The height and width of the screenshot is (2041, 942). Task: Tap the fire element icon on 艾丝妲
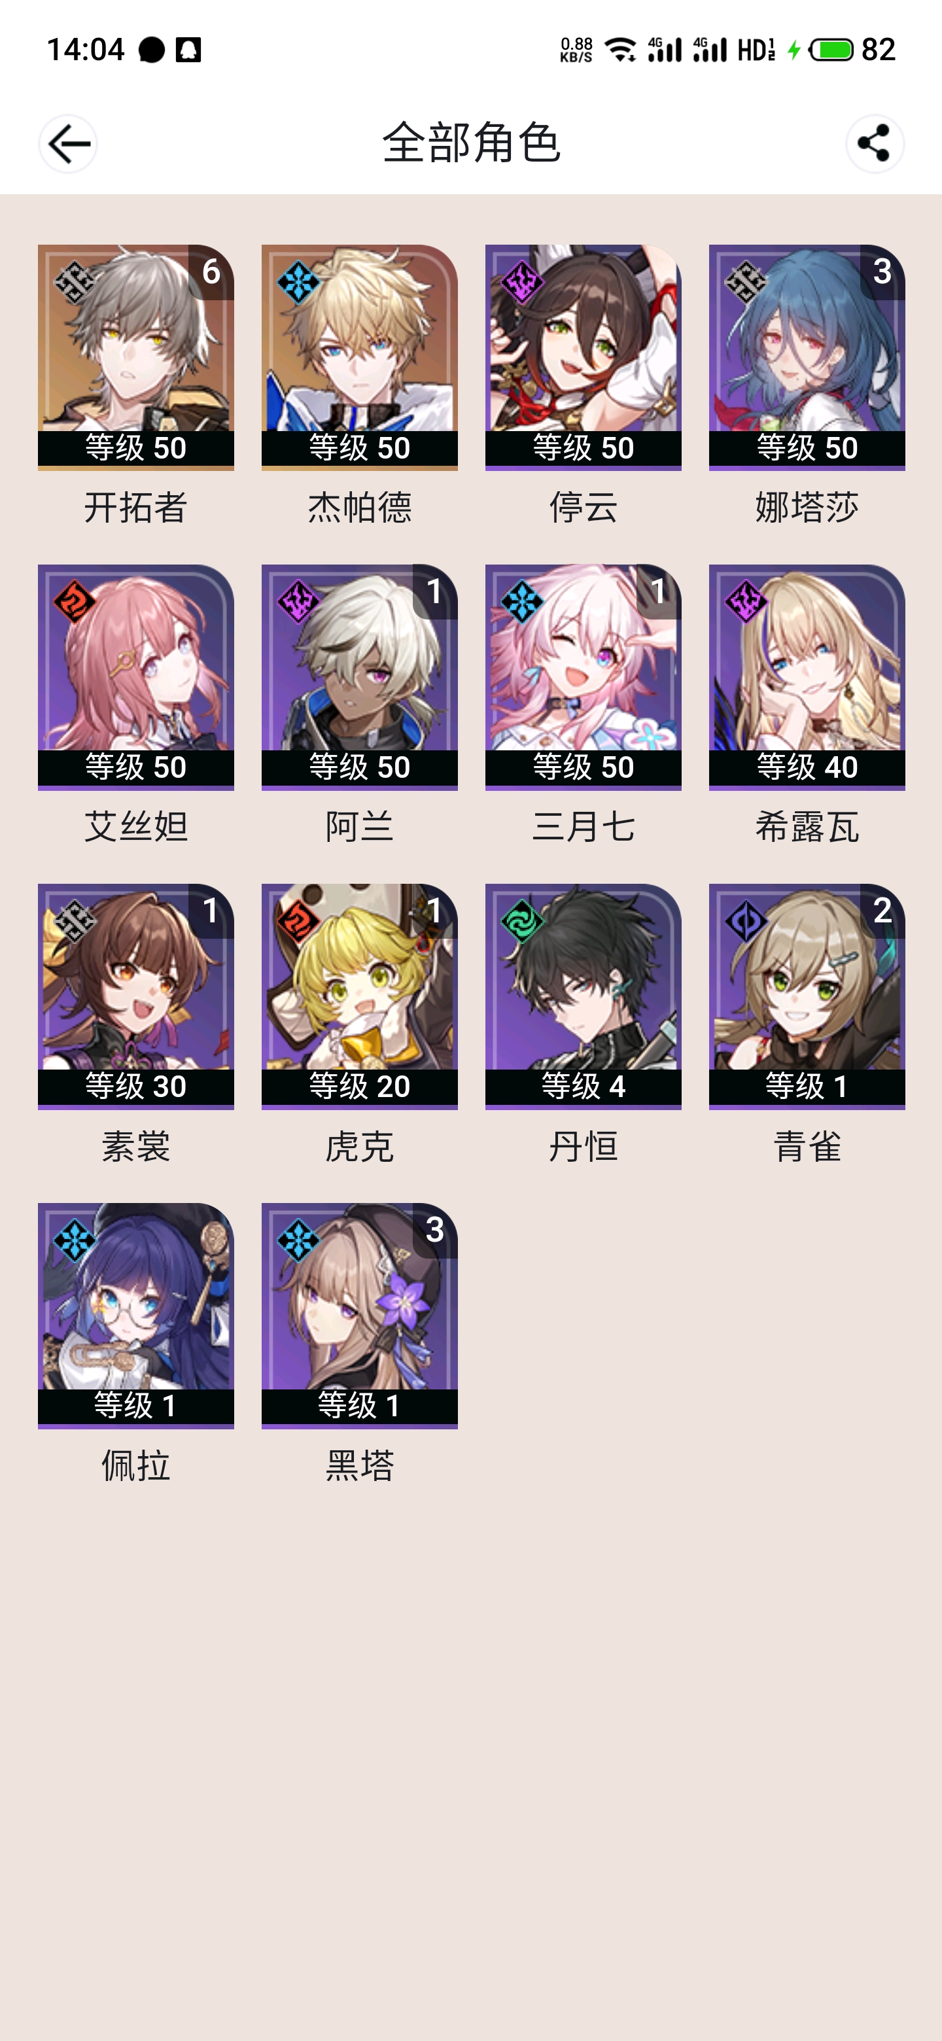[x=75, y=601]
